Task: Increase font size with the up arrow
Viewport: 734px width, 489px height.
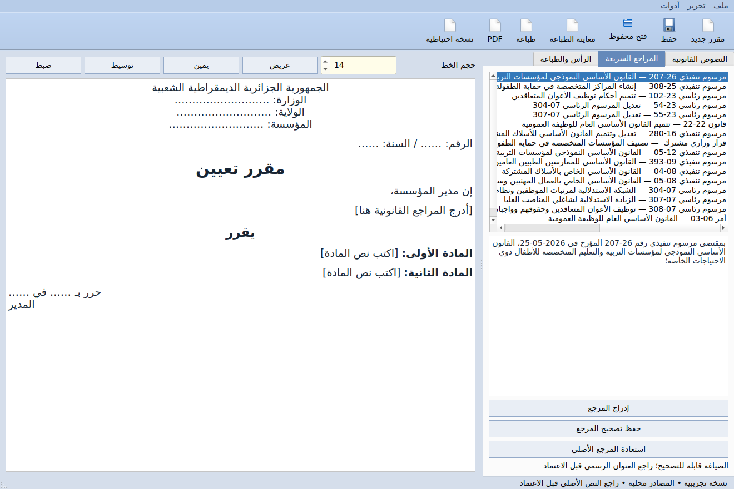Action: 325,61
